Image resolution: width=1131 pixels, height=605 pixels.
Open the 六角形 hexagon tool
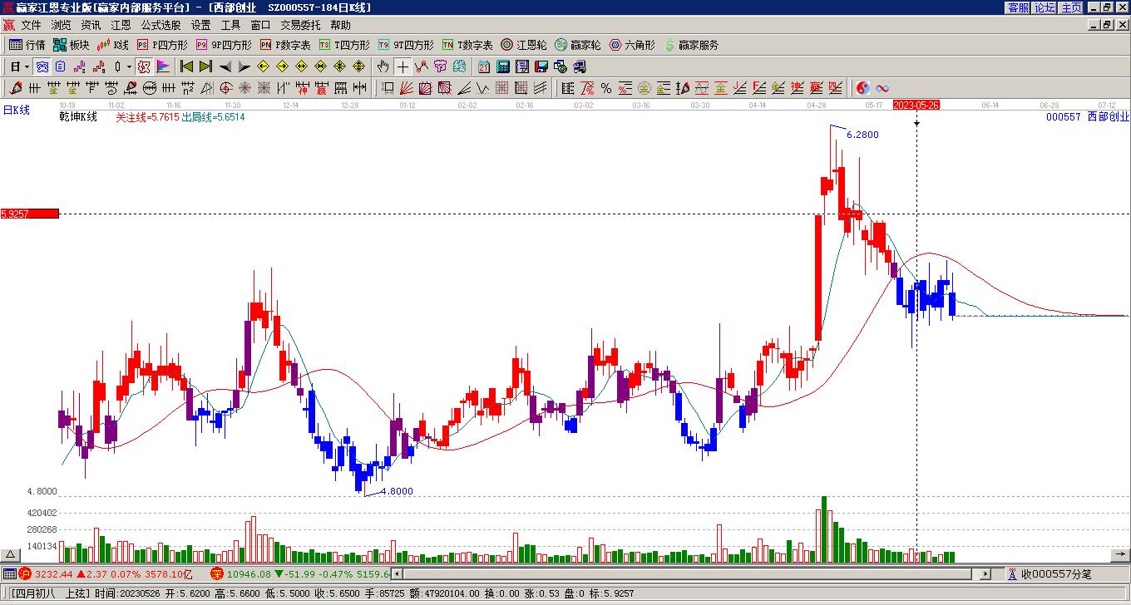coord(632,45)
